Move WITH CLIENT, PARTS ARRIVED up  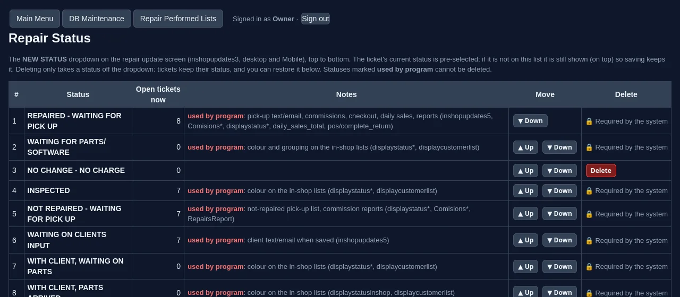click(x=525, y=292)
